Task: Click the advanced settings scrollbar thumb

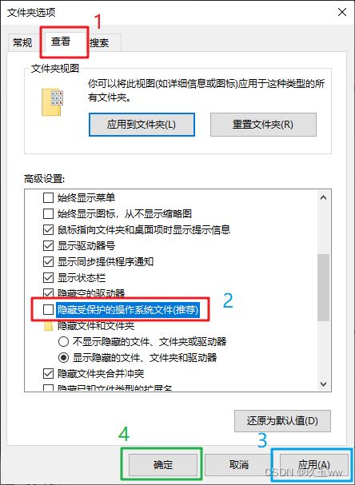Action: tap(324, 288)
